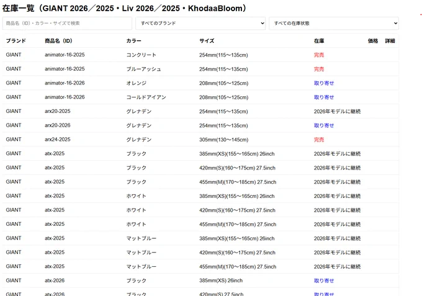The image size is (422, 296).
Task: Click the product name, color, size search field
Action: point(67,24)
